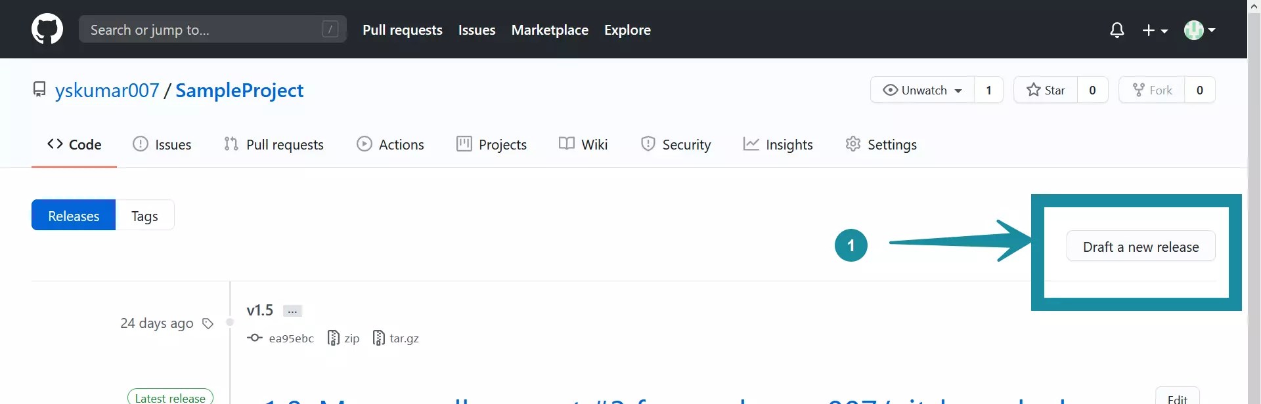Download the v1.5 zip archive

(343, 338)
